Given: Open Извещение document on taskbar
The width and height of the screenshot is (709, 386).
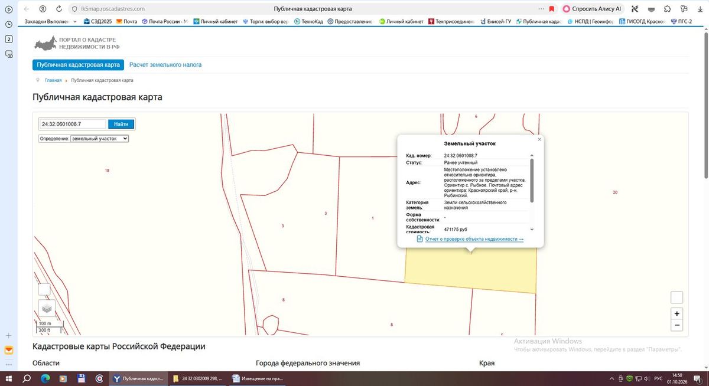Looking at the screenshot, I should click(258, 378).
